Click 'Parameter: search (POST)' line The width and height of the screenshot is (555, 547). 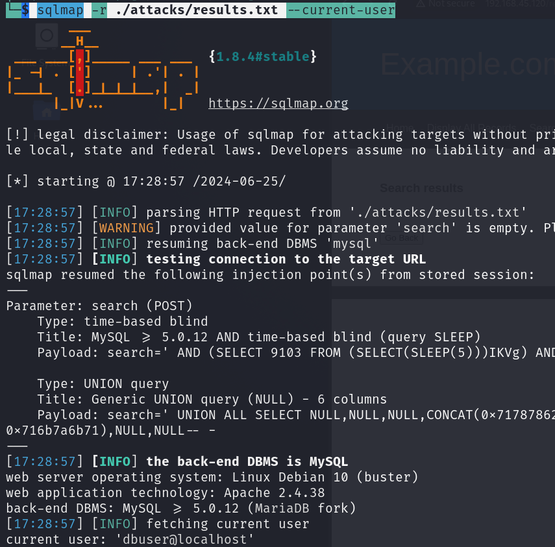(x=99, y=306)
